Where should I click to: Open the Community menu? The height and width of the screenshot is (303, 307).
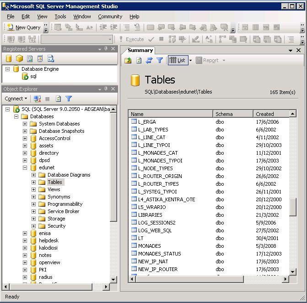point(110,16)
